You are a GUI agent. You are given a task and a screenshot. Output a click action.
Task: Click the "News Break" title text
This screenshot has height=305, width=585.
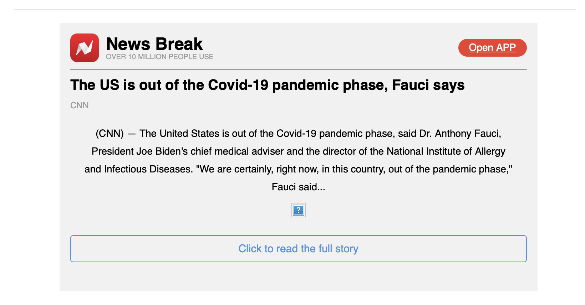click(x=154, y=44)
